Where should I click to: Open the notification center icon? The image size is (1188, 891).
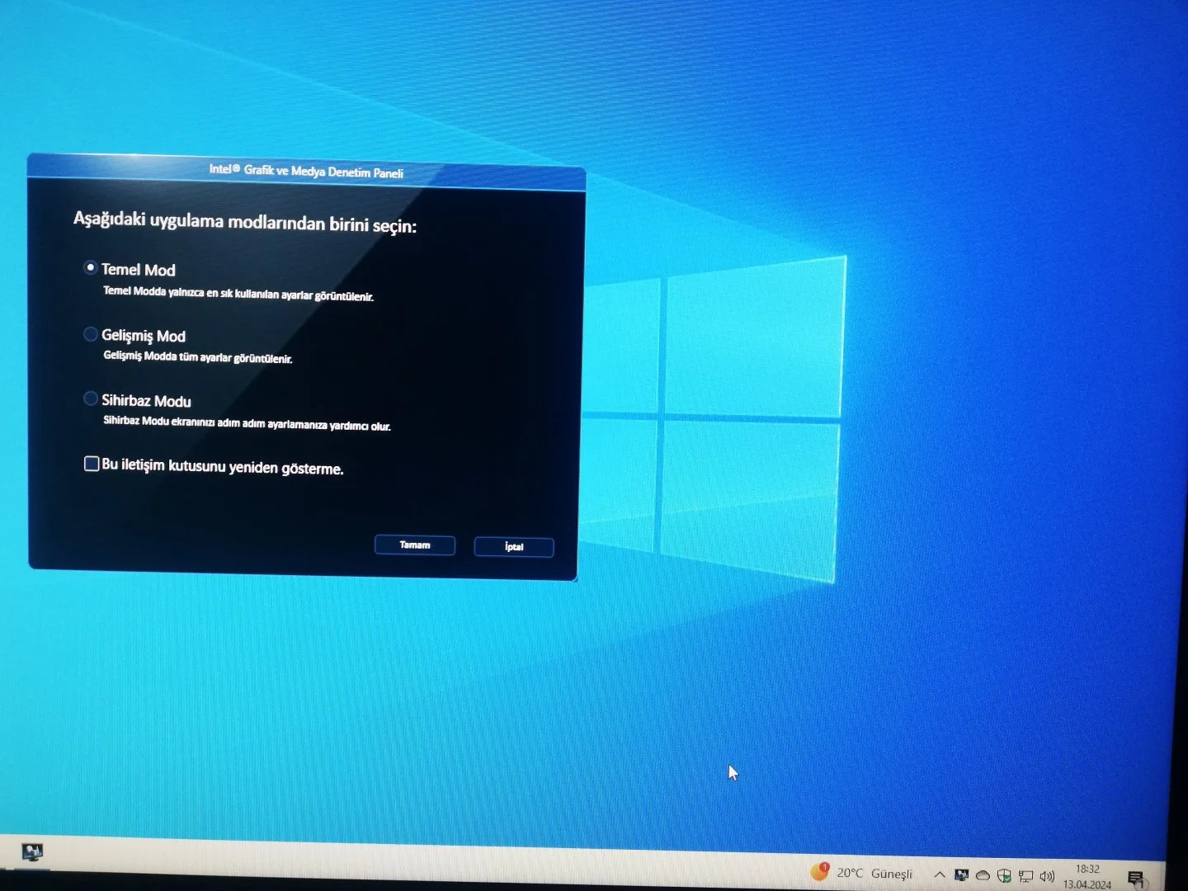tap(1136, 879)
